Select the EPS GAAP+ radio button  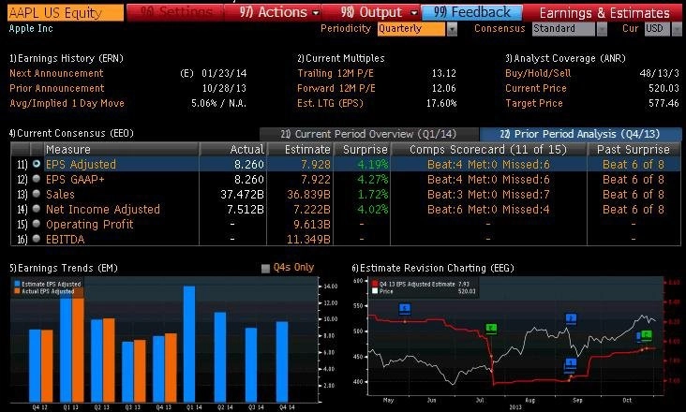coord(37,179)
